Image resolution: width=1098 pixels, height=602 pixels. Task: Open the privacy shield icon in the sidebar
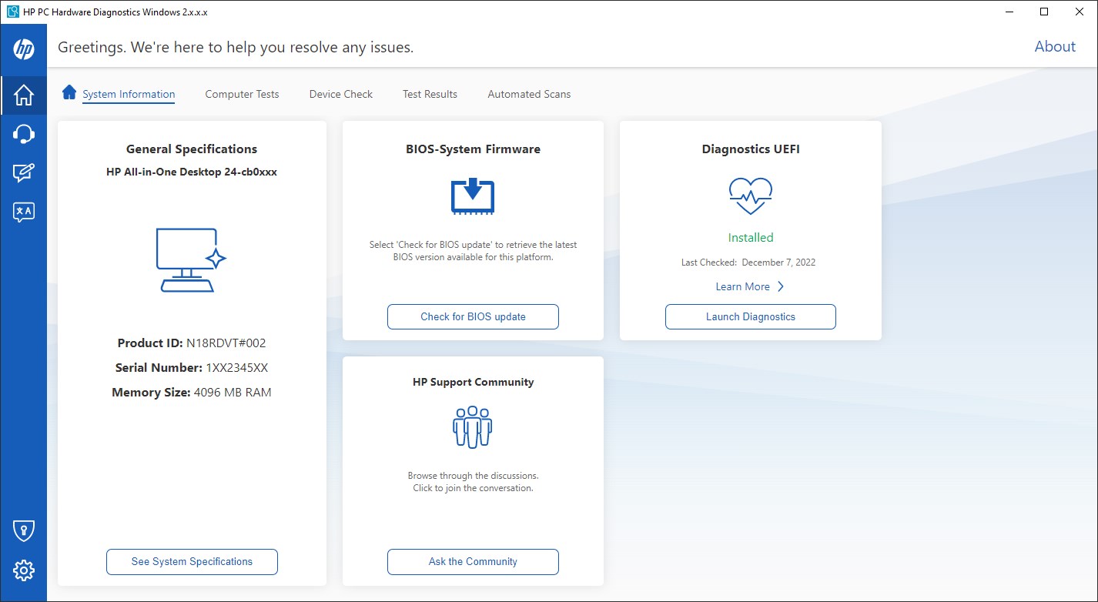click(23, 530)
